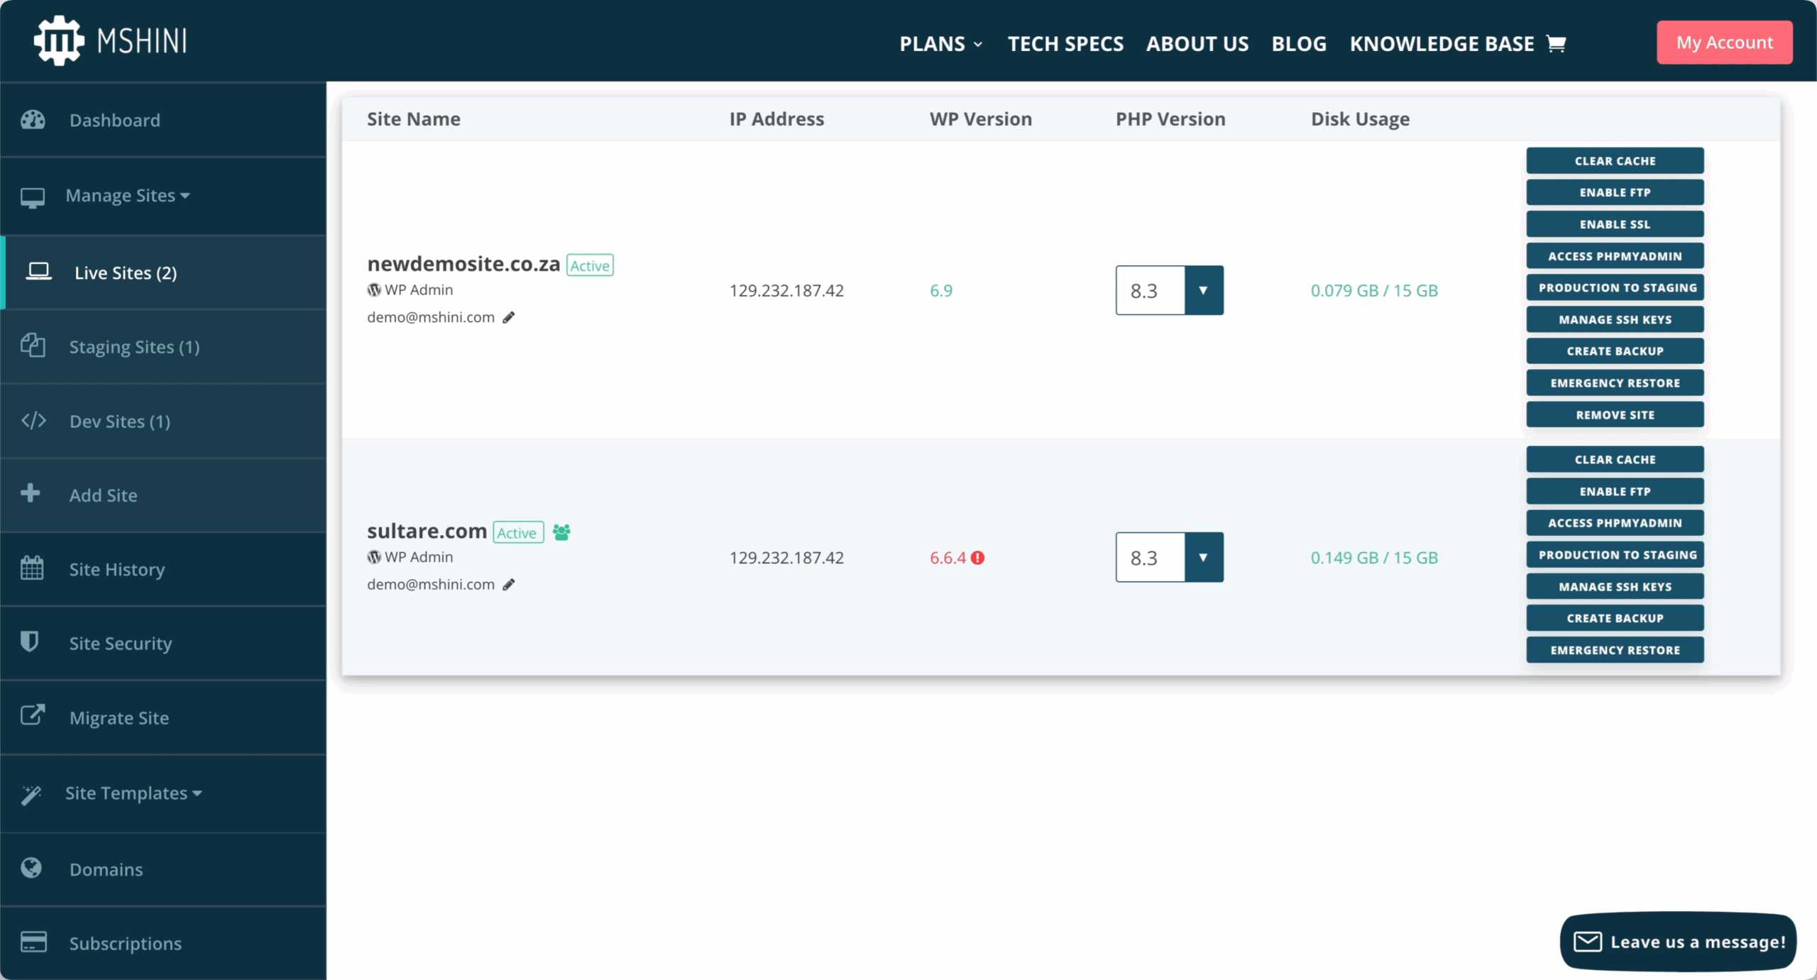This screenshot has width=1817, height=980.
Task: Click the Site History calendar icon
Action: coord(32,568)
